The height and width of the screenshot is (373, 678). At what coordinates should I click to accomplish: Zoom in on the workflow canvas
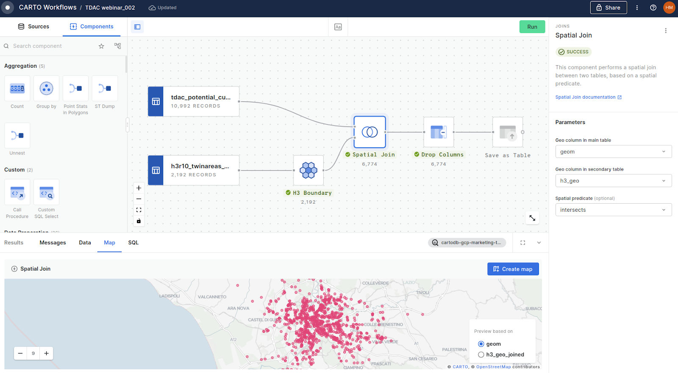[139, 188]
